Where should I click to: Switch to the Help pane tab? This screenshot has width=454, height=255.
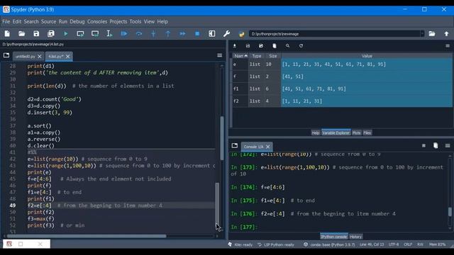coord(315,132)
